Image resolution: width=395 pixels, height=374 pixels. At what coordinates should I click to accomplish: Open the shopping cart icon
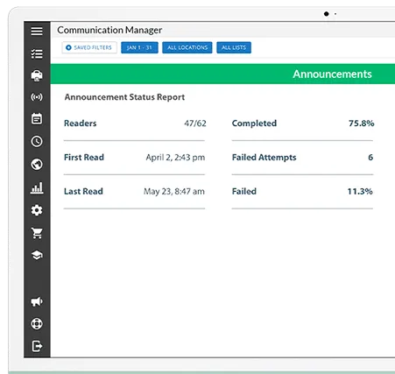37,233
